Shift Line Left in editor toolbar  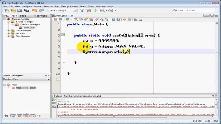point(113,19)
